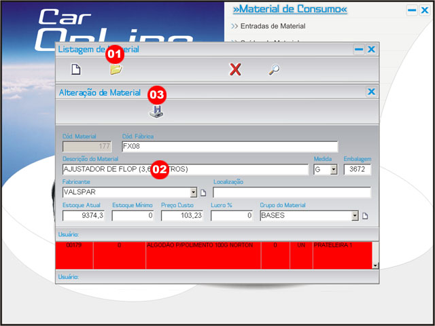Screen dimensions: 435x326
Task: Save changes with the floppy disk icon
Action: click(156, 112)
